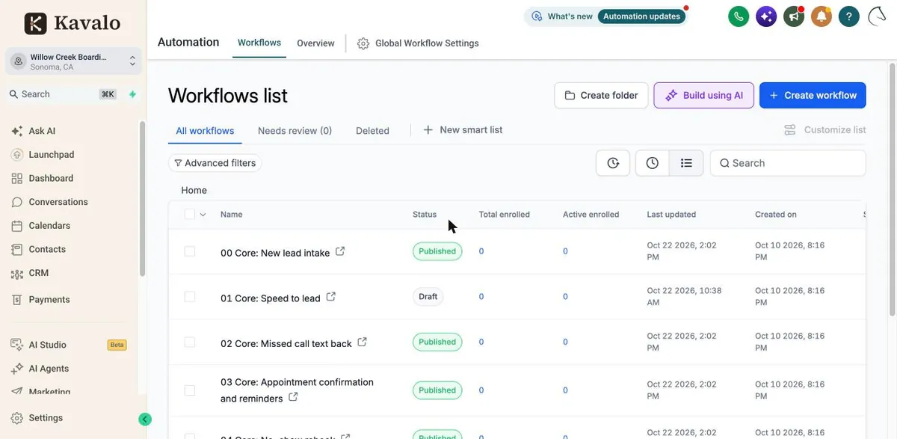Select the list view icon
The width and height of the screenshot is (897, 439).
[x=686, y=163]
